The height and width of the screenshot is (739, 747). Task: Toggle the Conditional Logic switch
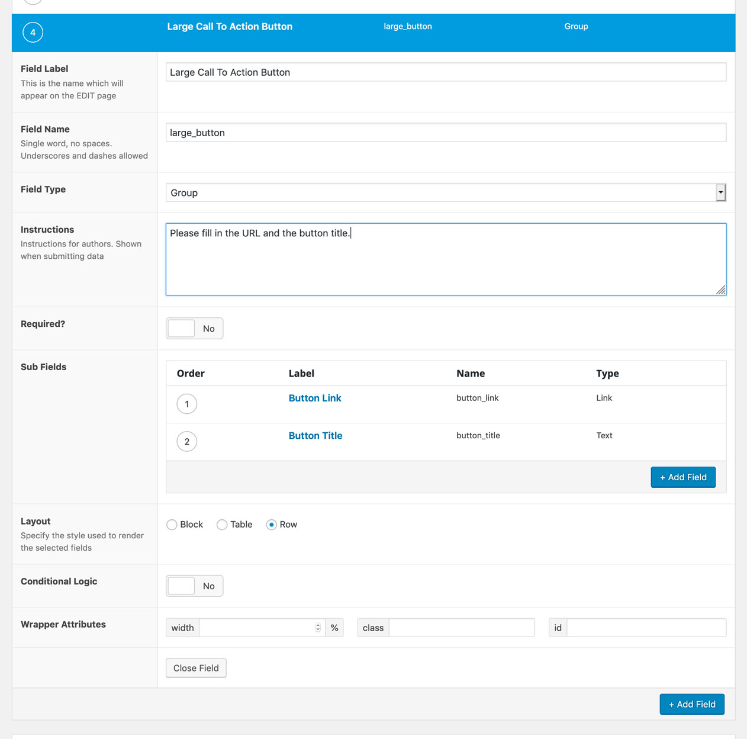195,586
